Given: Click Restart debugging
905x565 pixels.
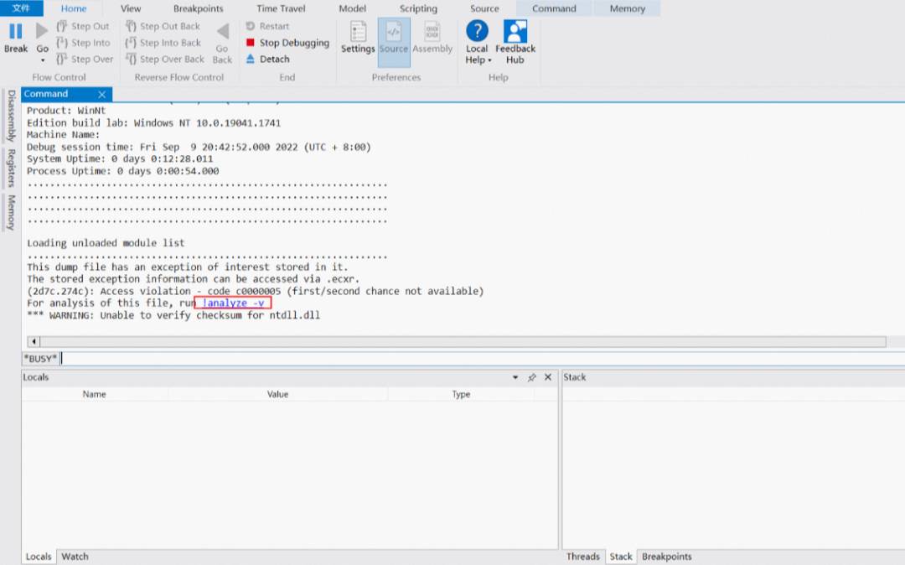Looking at the screenshot, I should pyautogui.click(x=267, y=26).
